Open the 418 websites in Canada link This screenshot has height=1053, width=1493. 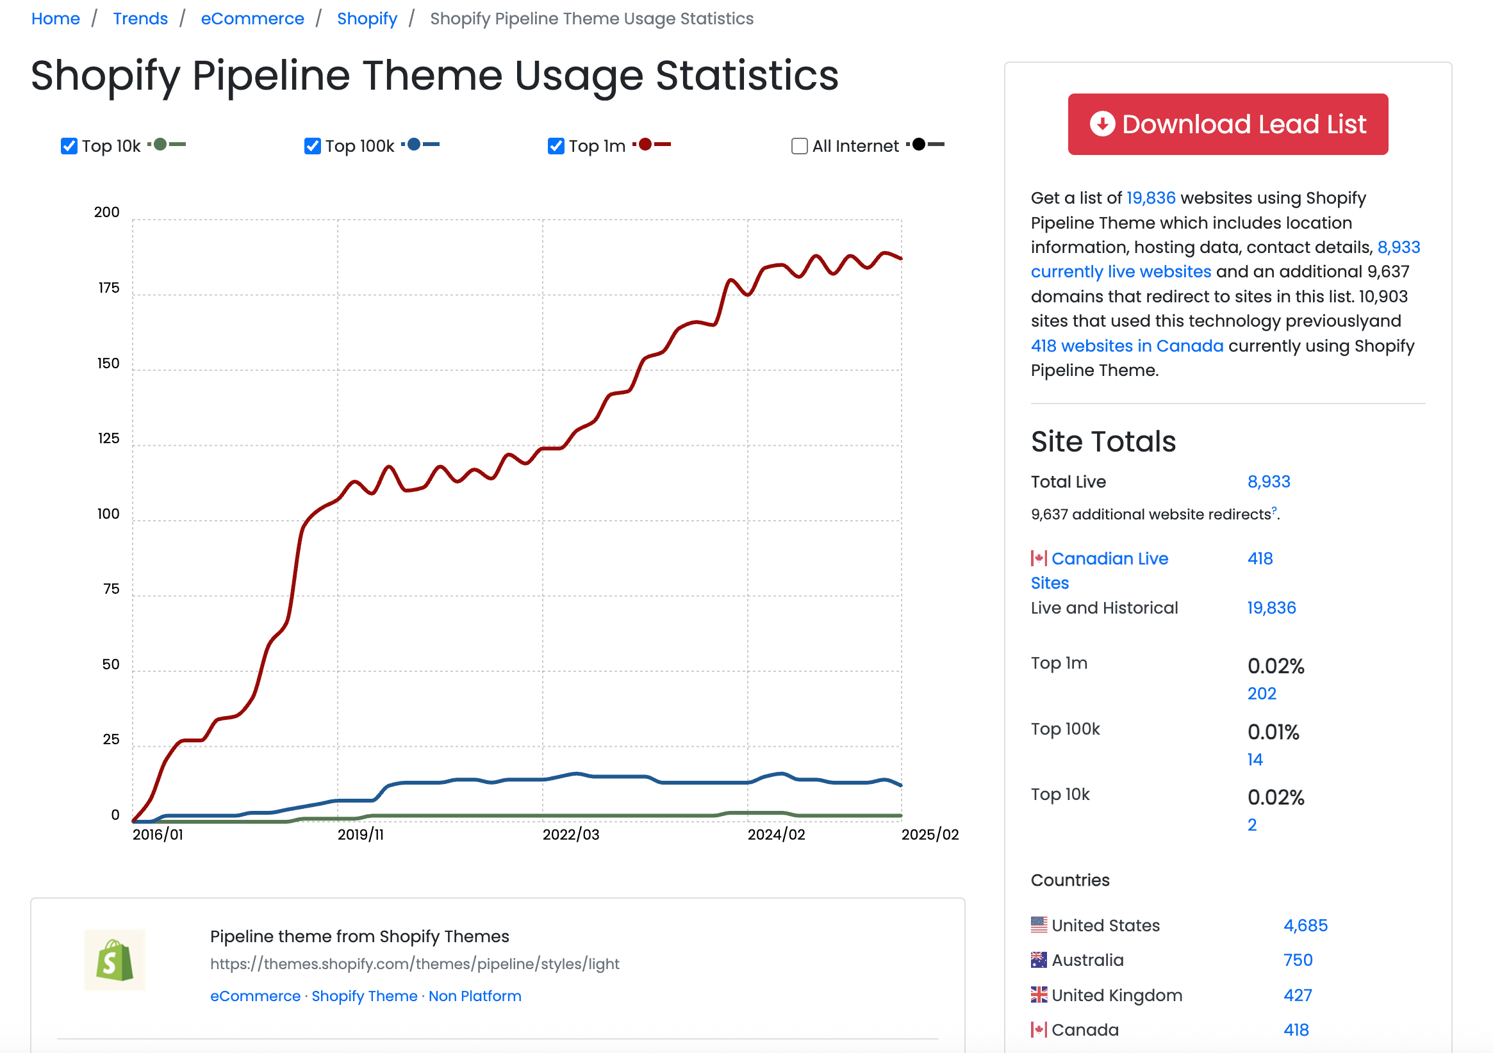click(1127, 346)
